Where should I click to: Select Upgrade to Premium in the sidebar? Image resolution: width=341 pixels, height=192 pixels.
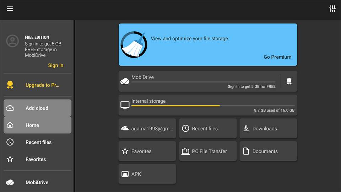pyautogui.click(x=37, y=85)
